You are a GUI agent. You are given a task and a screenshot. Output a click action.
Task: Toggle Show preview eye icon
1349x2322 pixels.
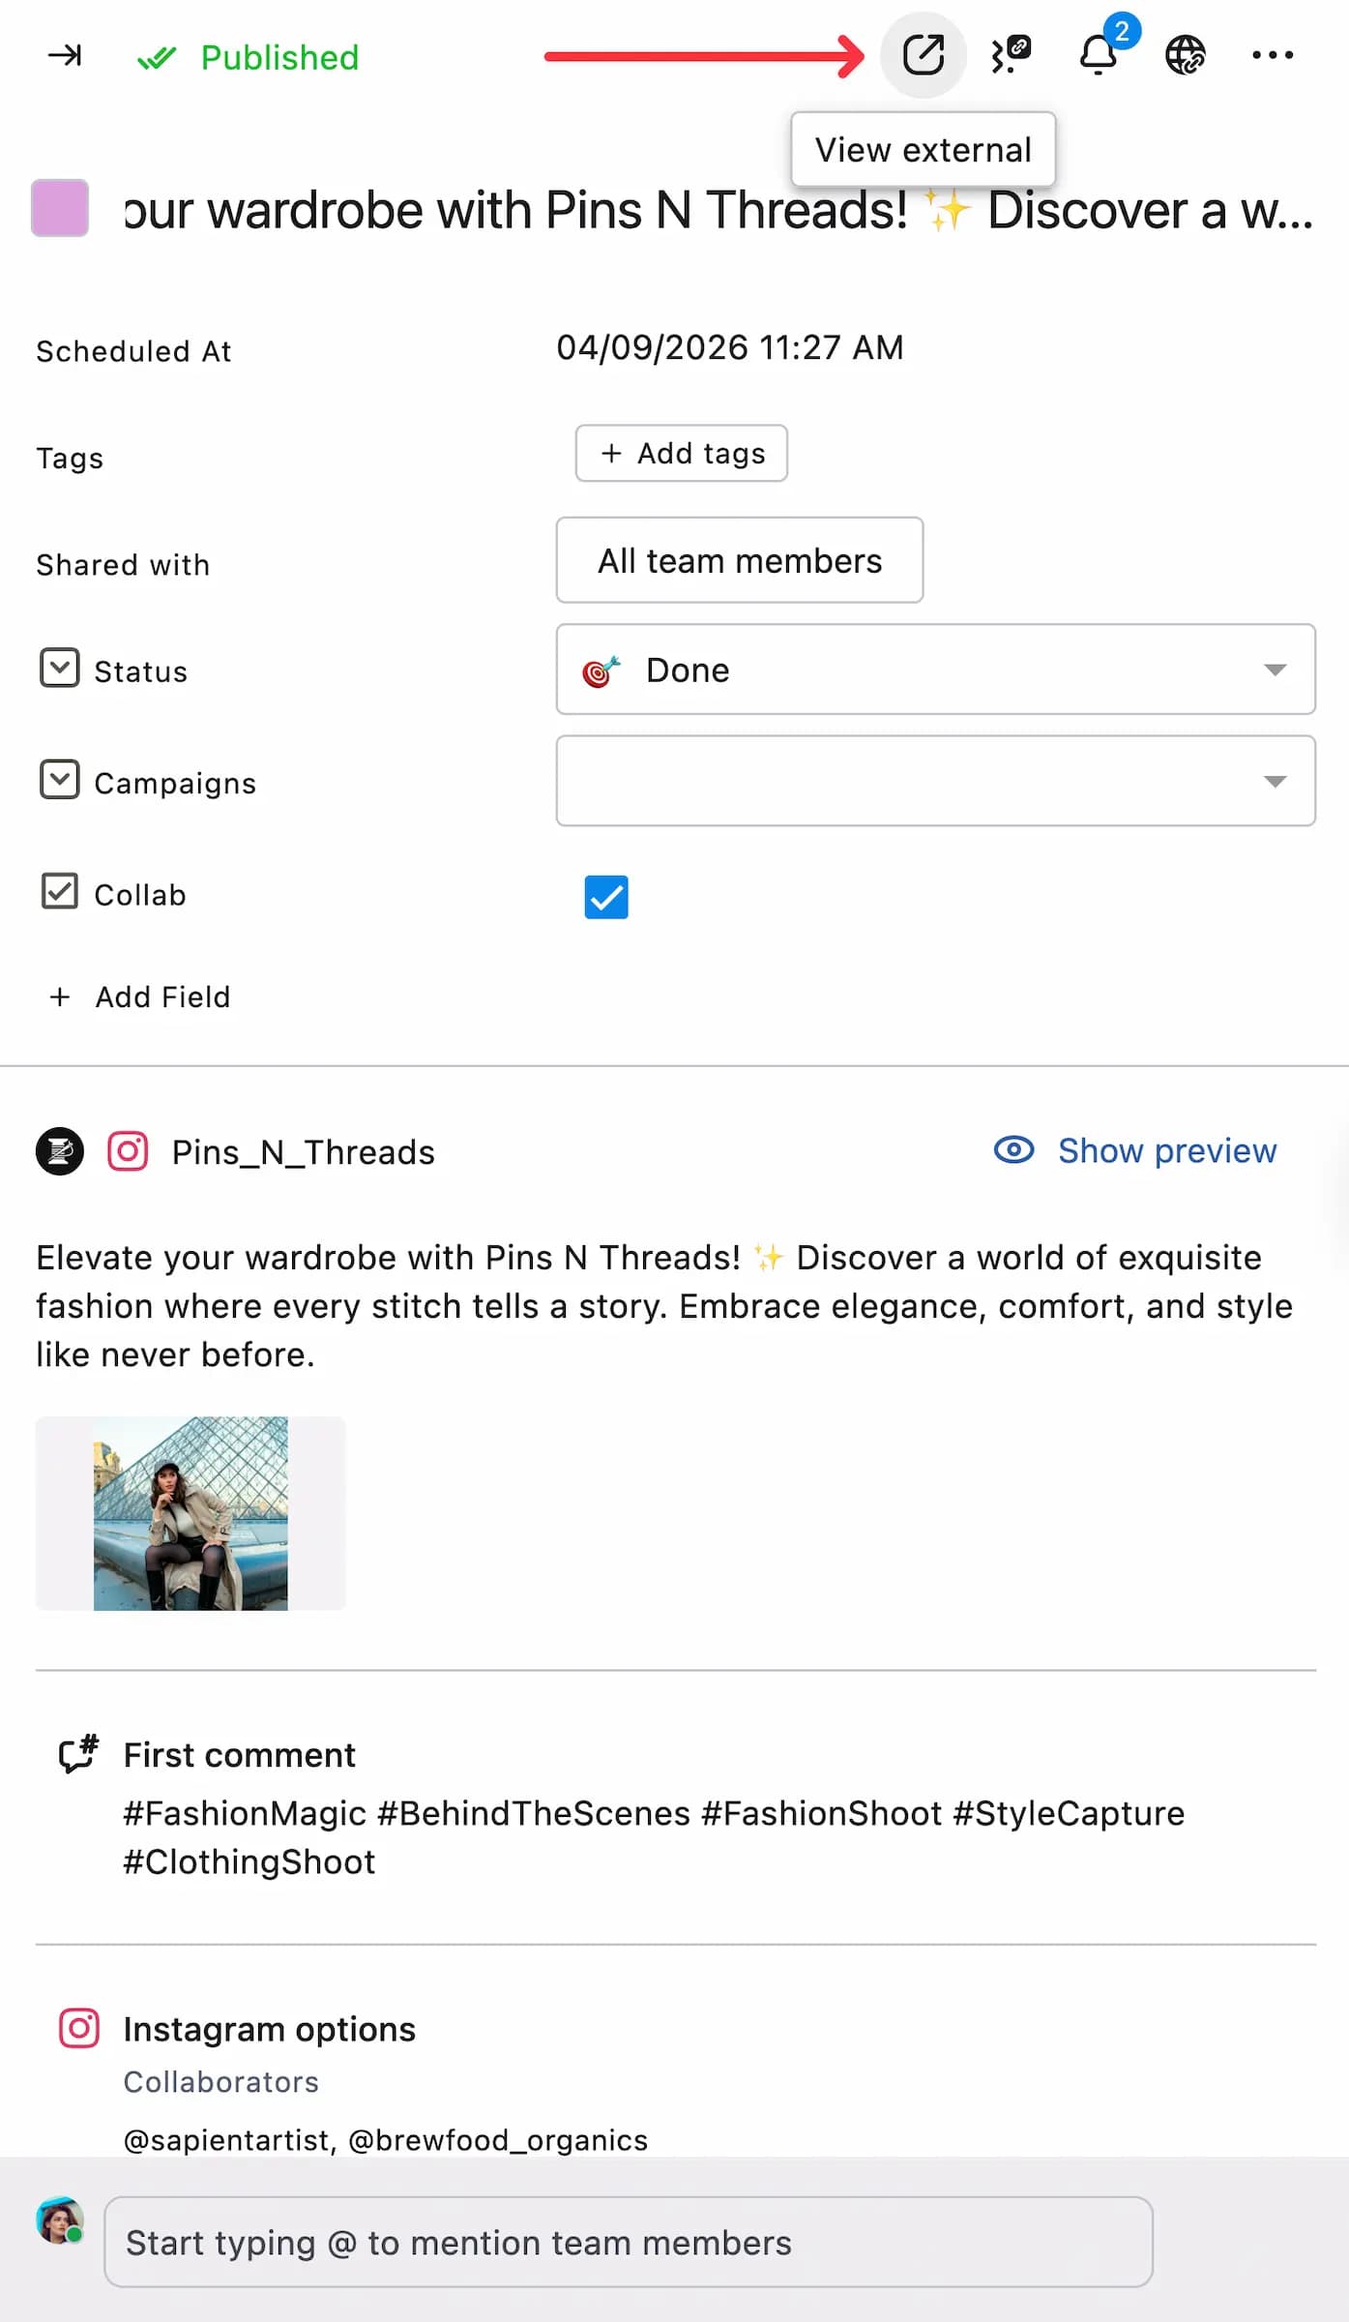(x=1014, y=1149)
